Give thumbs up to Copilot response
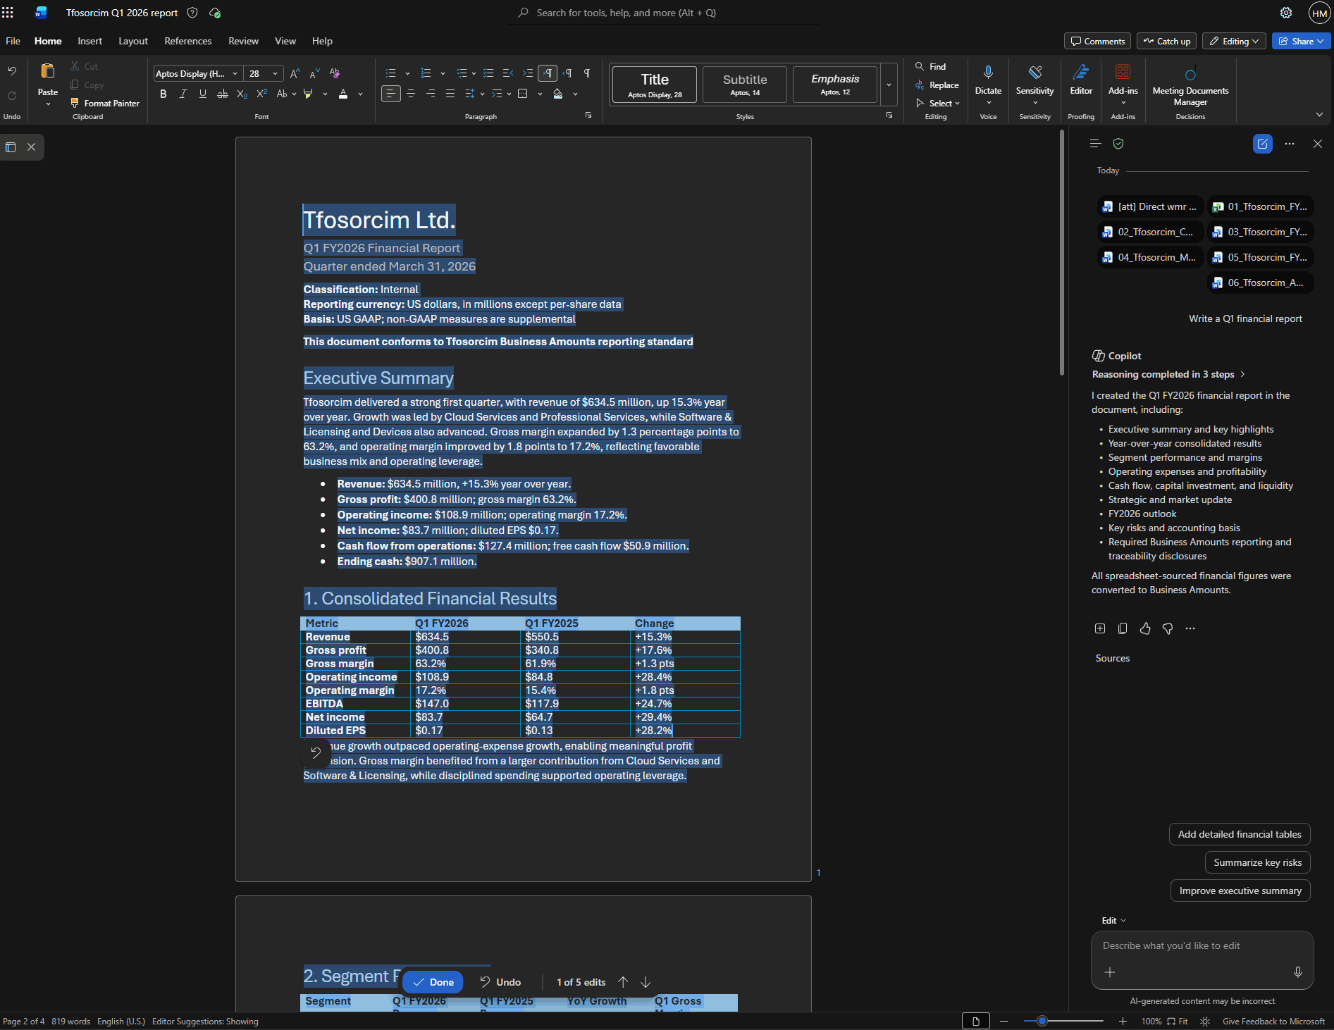 click(1145, 628)
